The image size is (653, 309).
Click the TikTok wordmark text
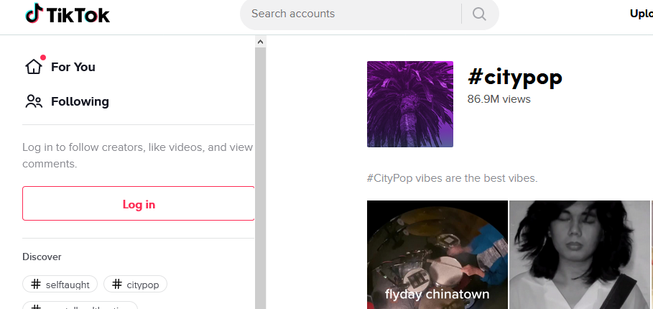(79, 14)
